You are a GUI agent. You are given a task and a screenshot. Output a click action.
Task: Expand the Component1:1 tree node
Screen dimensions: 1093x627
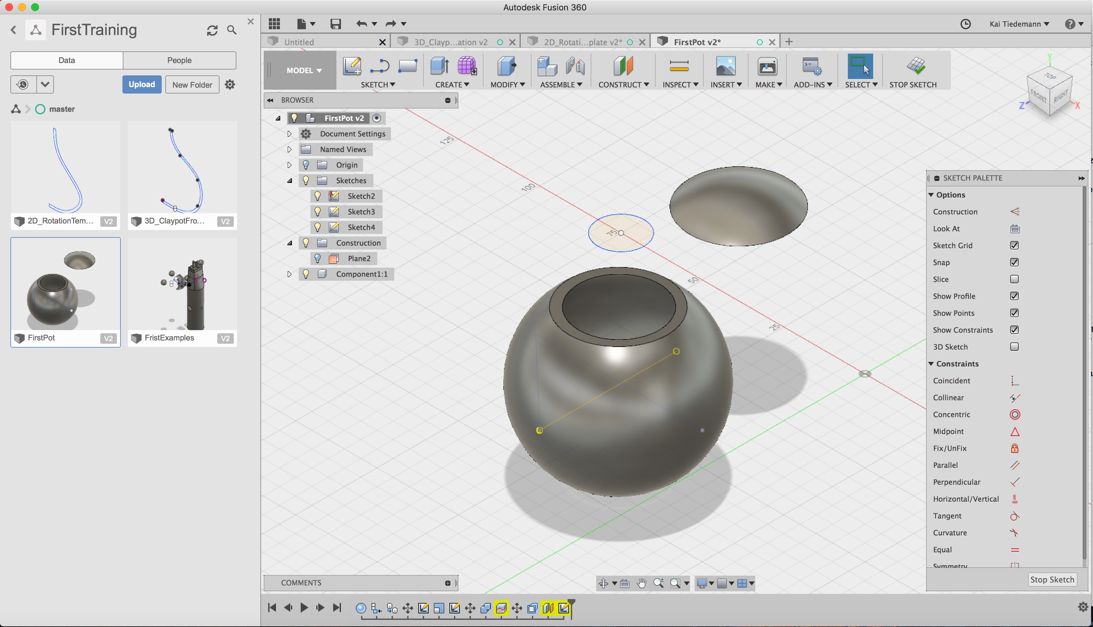click(x=289, y=274)
